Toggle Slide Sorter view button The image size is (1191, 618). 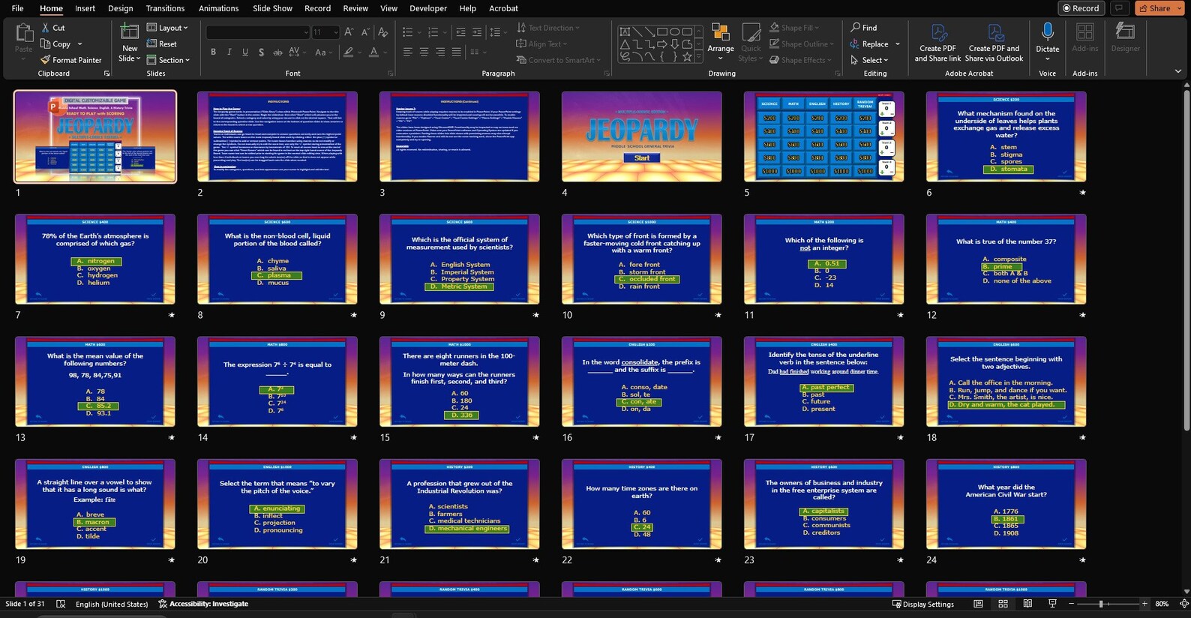tap(1003, 604)
